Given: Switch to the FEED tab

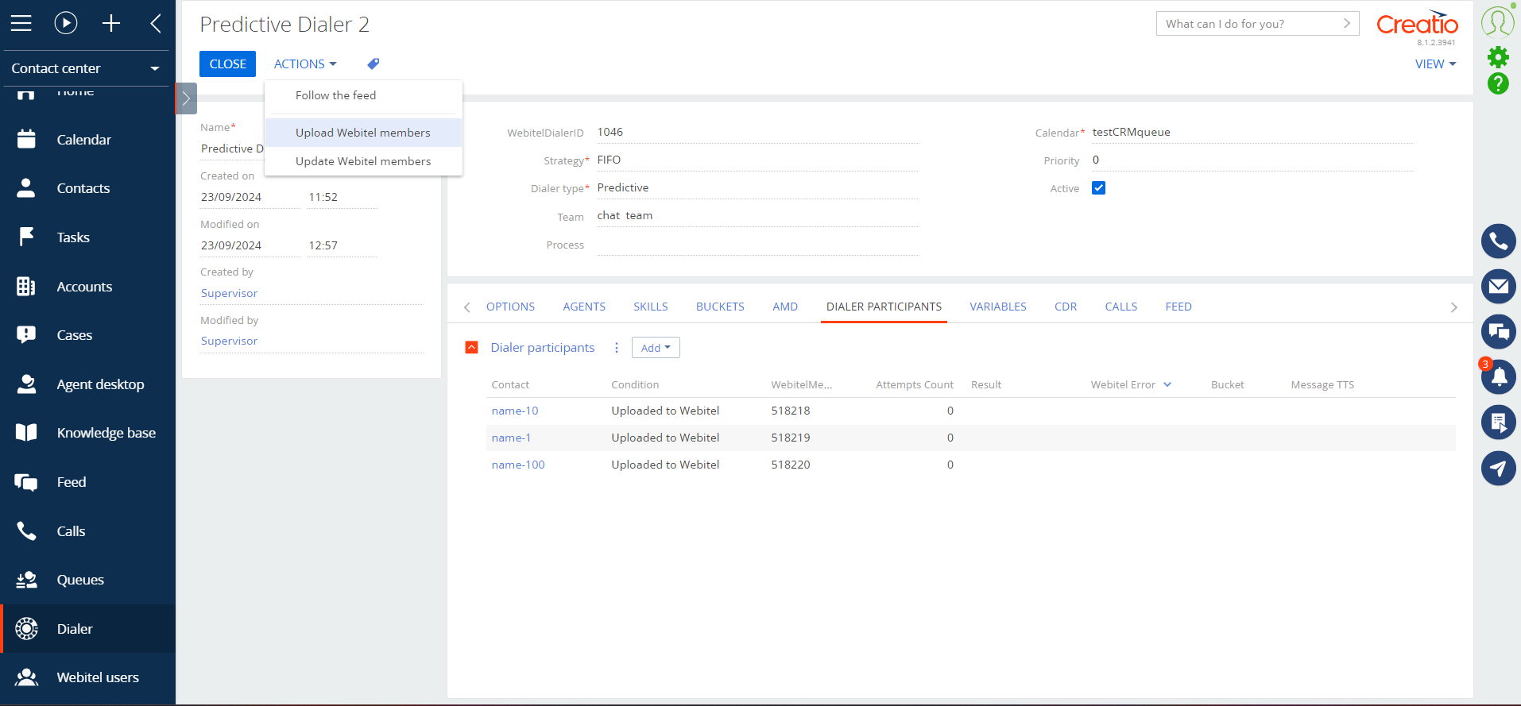Looking at the screenshot, I should click(1178, 307).
